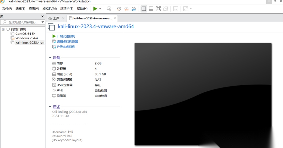Click the console view terminal icon
The width and height of the screenshot is (283, 148).
176,9
